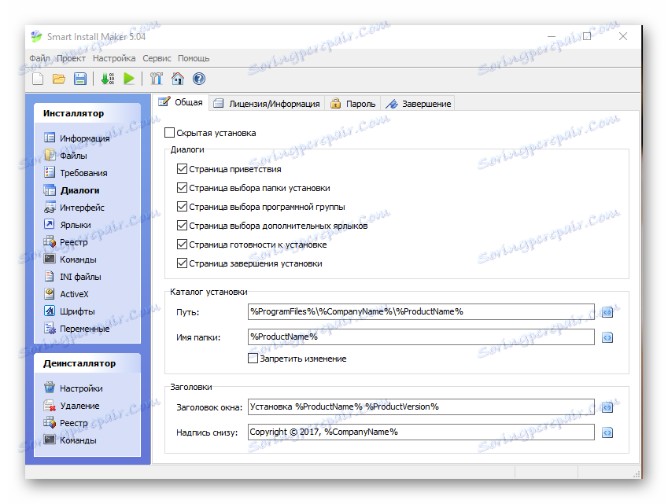The height and width of the screenshot is (504, 668).
Task: Toggle Страница выбора программной группы
Action: tap(182, 207)
